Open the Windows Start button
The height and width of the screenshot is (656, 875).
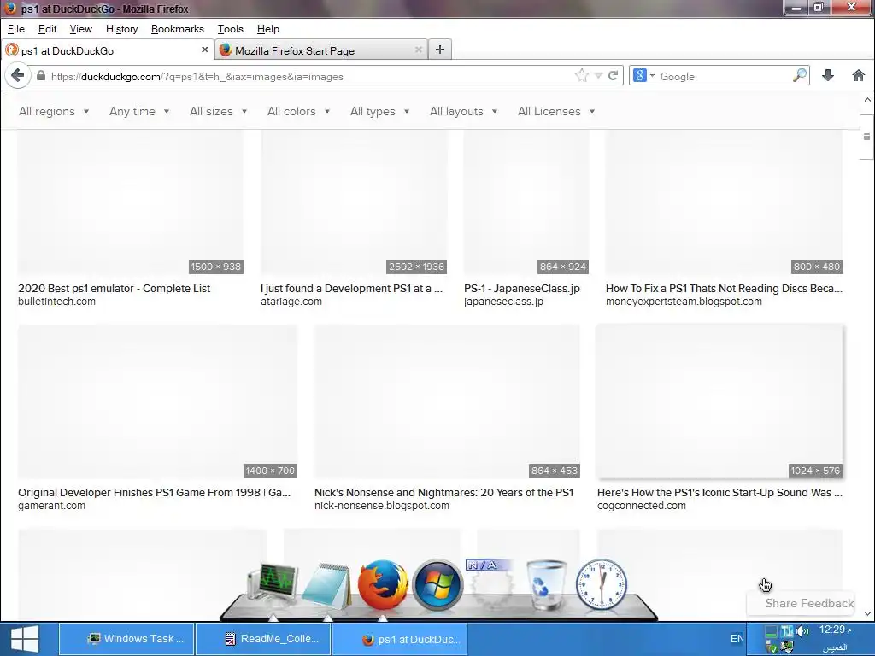click(x=25, y=639)
